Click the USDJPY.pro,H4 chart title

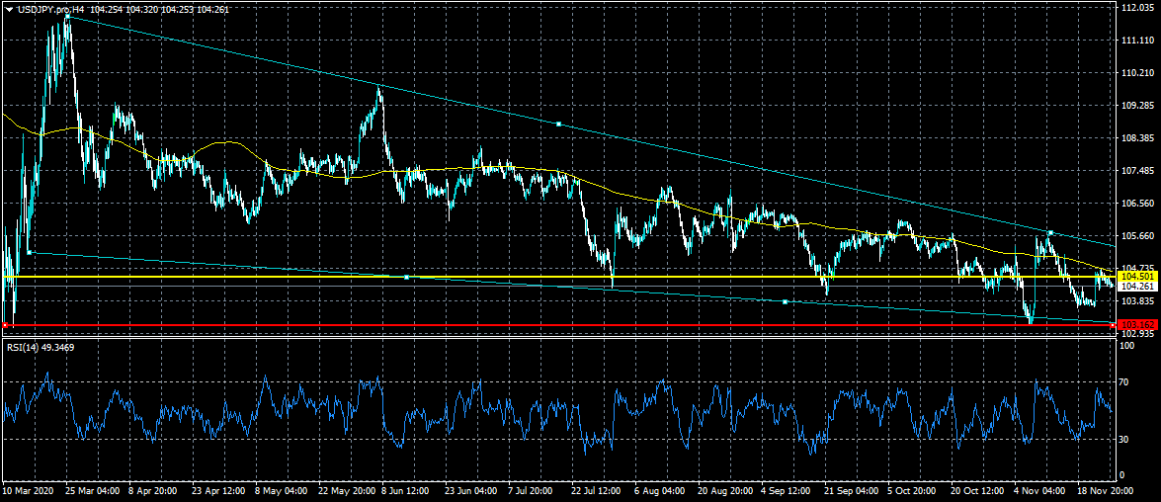pyautogui.click(x=51, y=9)
